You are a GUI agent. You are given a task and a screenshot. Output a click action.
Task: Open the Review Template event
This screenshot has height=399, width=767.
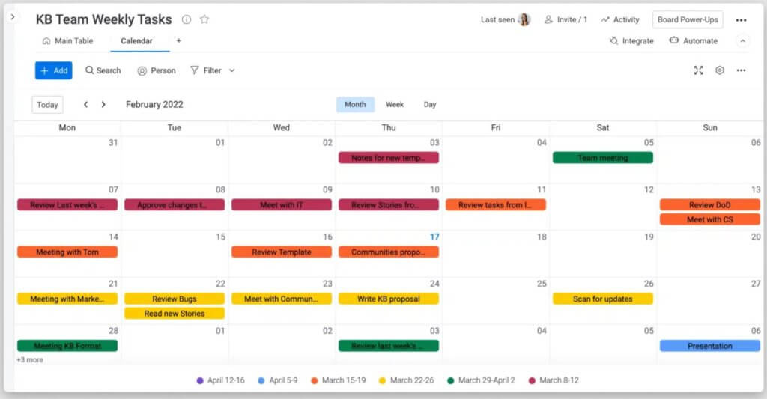click(282, 252)
